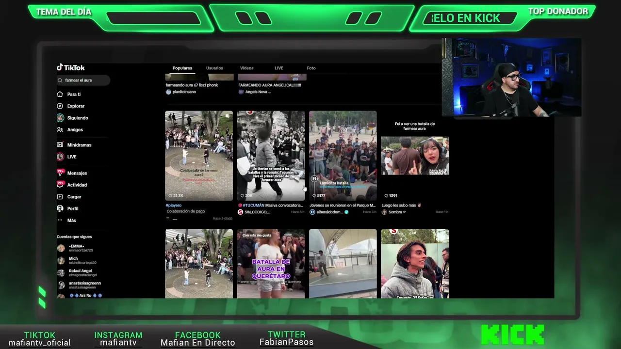The image size is (621, 349).
Task: Click the Angels Nova author avatar
Action: click(241, 92)
